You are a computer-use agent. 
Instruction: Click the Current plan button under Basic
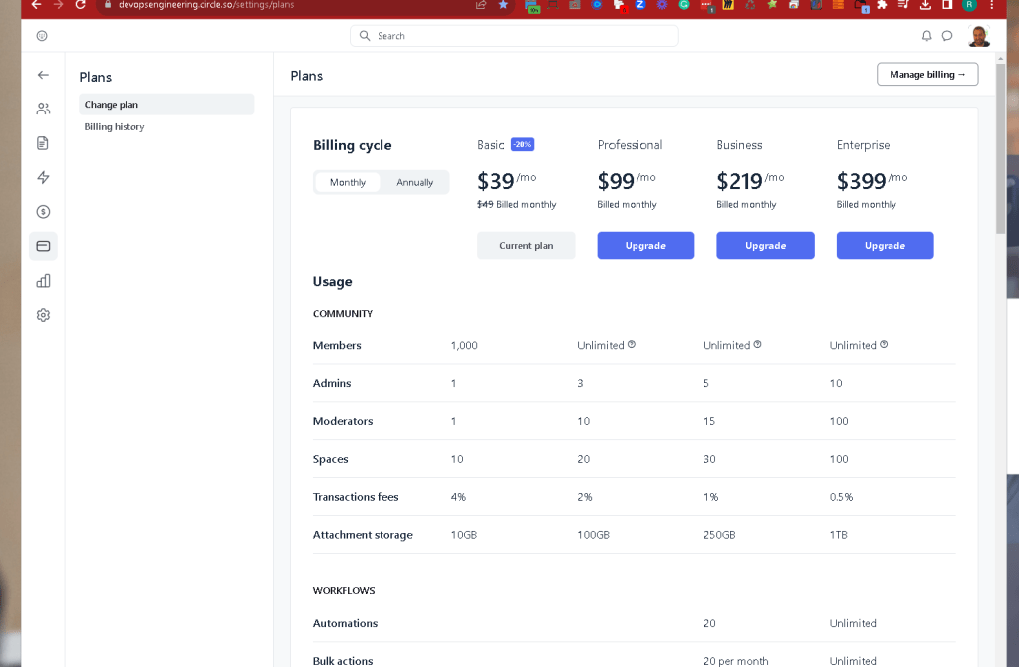(x=526, y=246)
